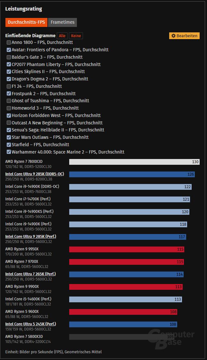Open Intel Core Ultra 9 285K (DDR5-OC) link
This screenshot has width=207, height=360.
coord(35,174)
